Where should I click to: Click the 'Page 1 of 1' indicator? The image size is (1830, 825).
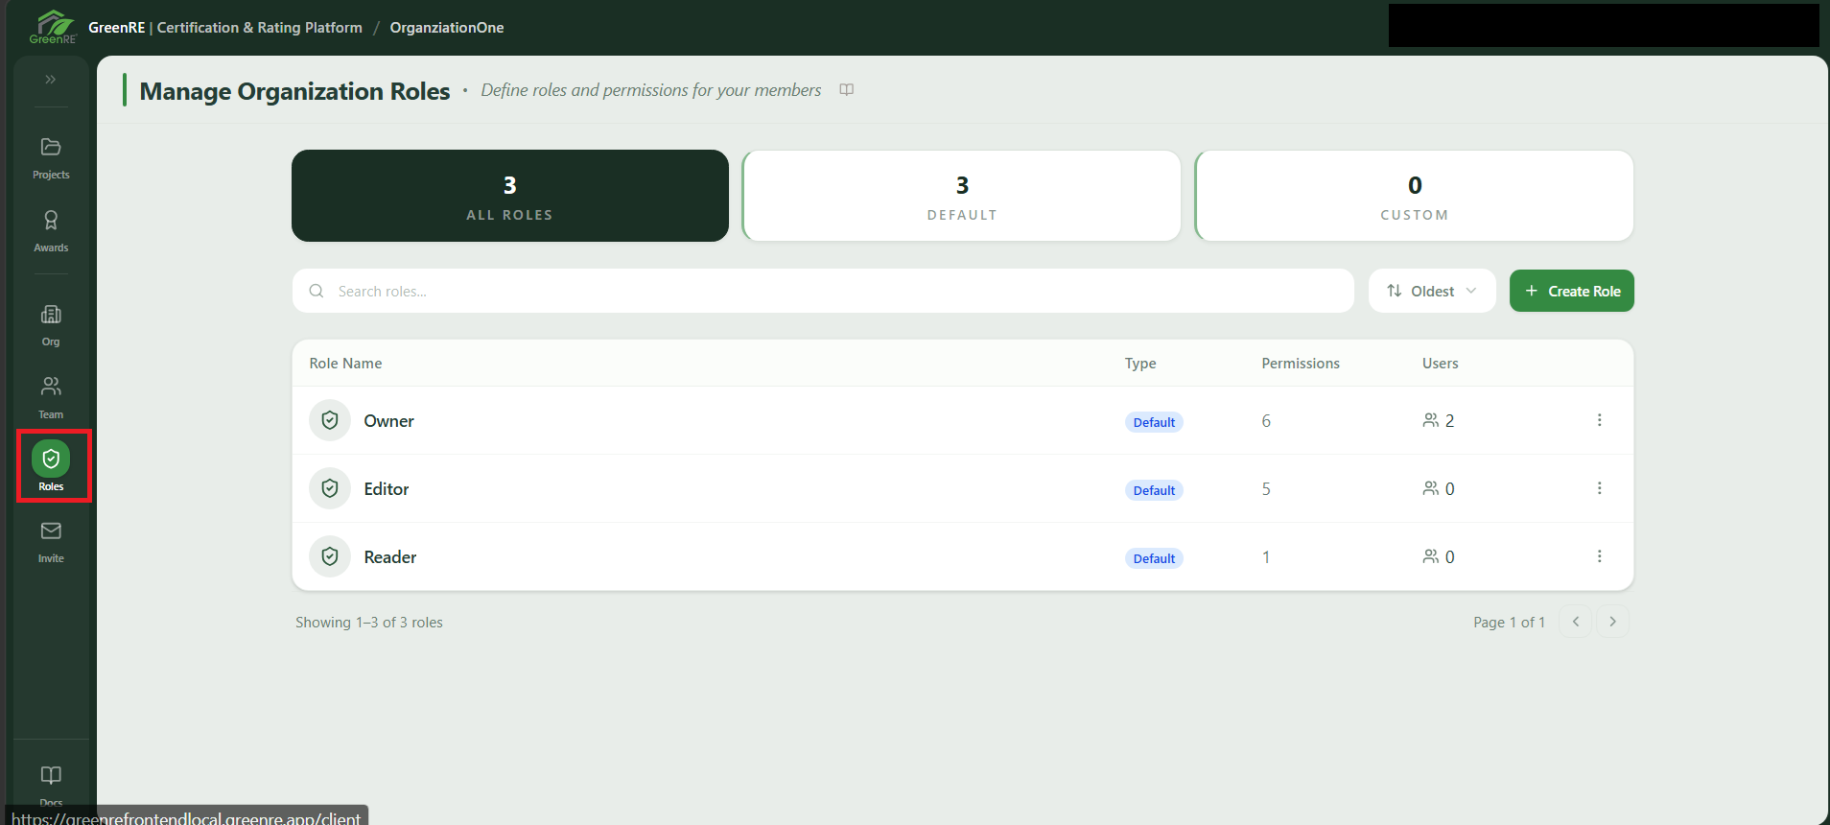(1509, 623)
